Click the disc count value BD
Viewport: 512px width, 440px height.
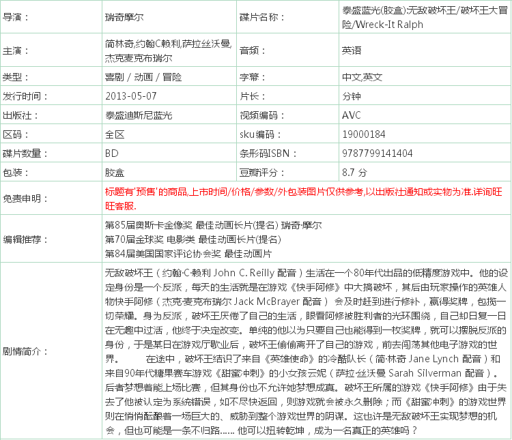(112, 153)
